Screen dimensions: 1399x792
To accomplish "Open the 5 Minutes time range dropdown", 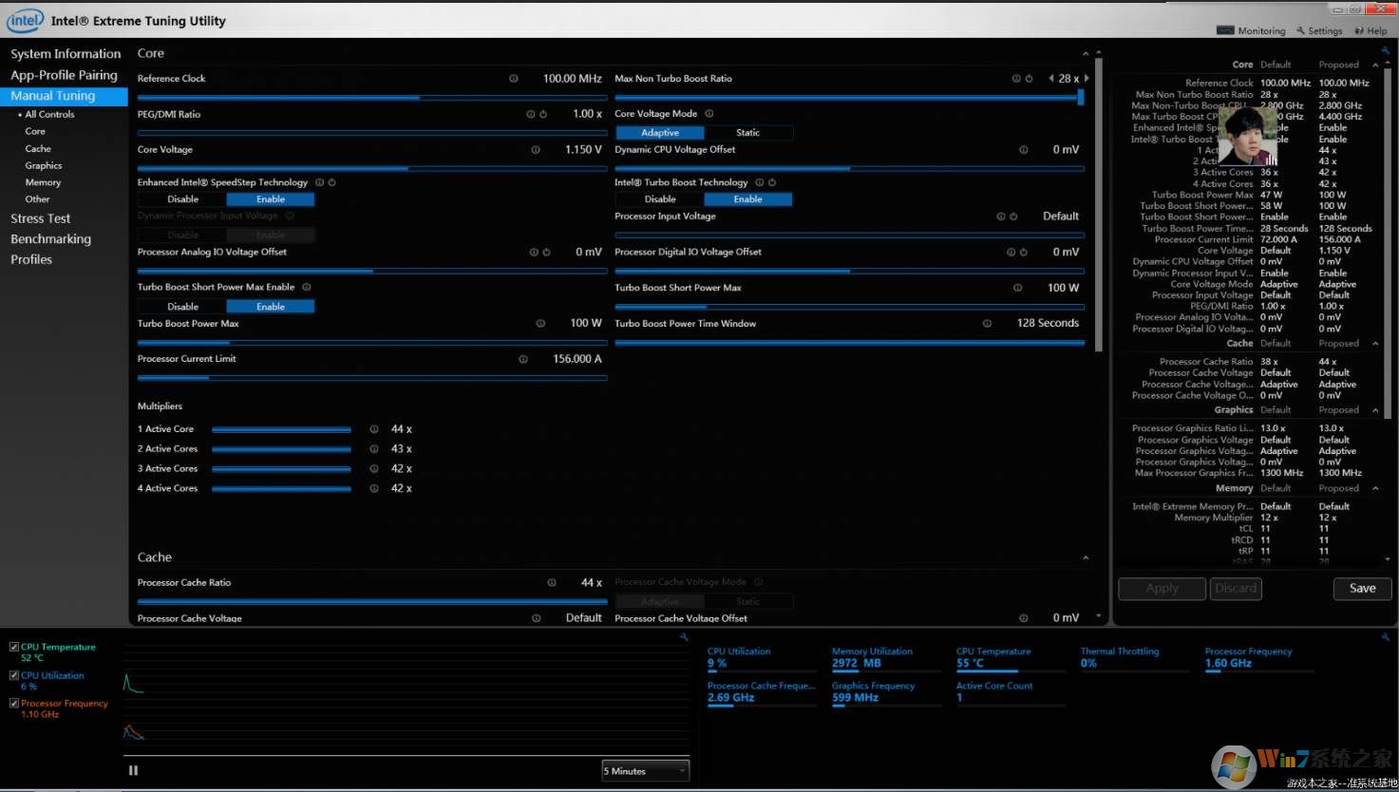I will point(645,771).
